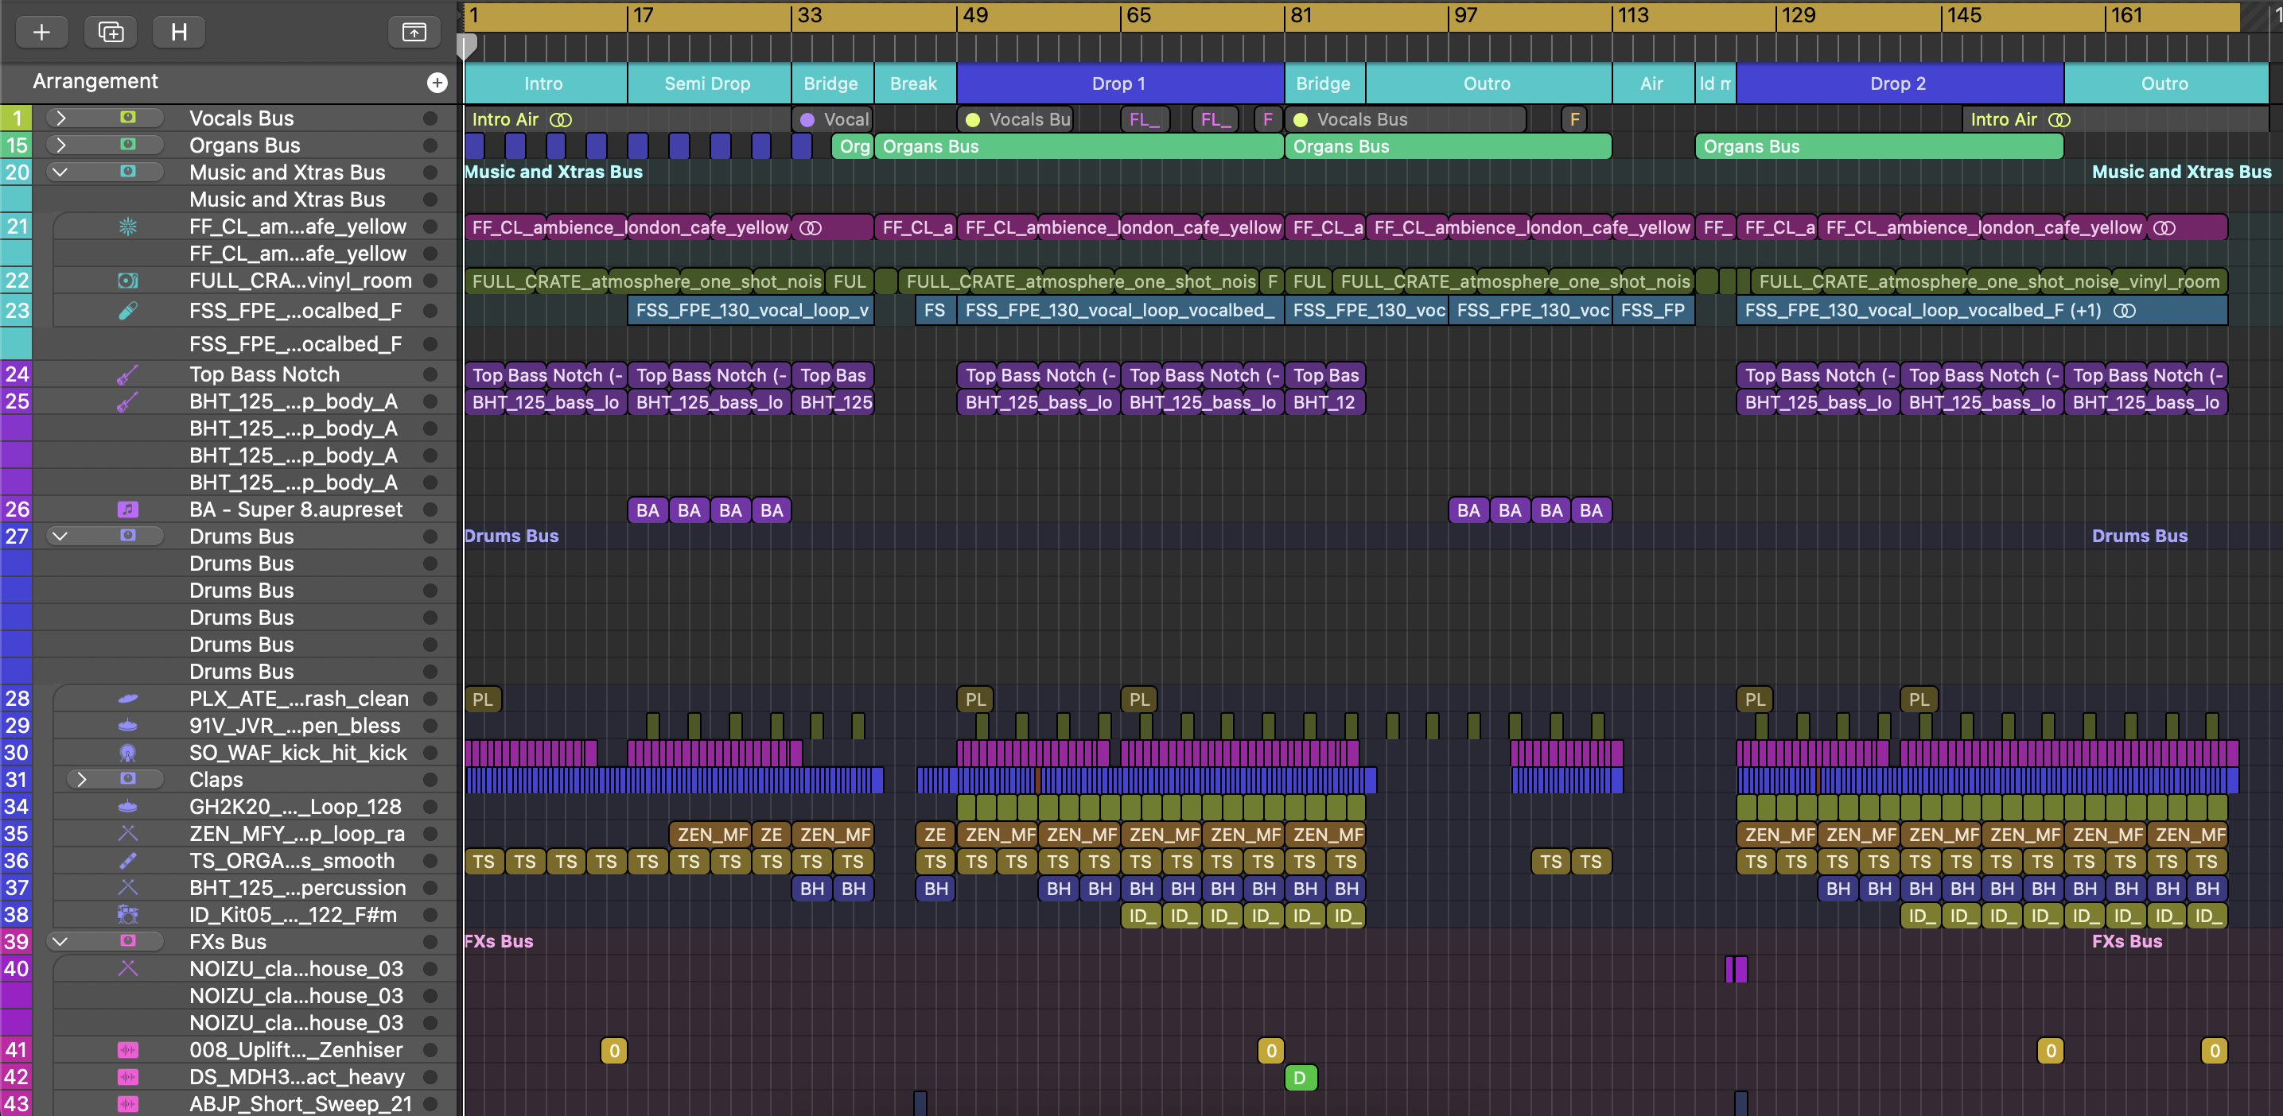Click the BA - Super 8 instrument icon
The image size is (2283, 1116).
(x=127, y=510)
